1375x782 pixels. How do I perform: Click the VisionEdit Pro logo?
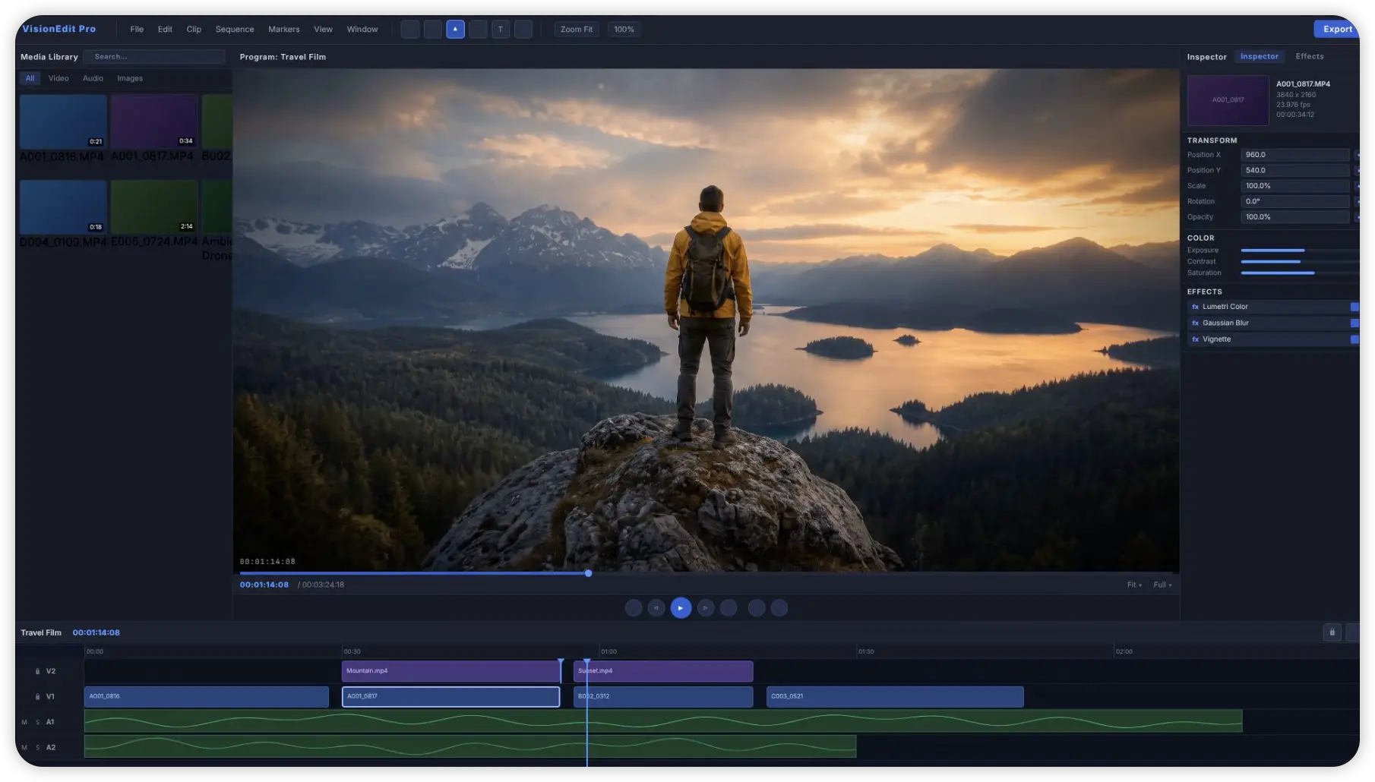(x=59, y=29)
